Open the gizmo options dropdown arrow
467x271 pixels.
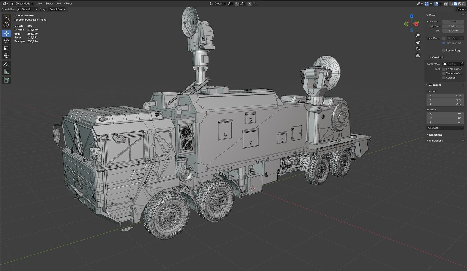tap(430, 4)
